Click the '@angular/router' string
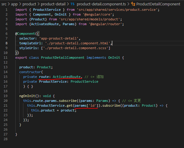The image size is (184, 148). pyautogui.click(x=105, y=24)
